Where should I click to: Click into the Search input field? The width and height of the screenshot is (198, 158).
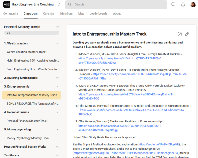[x=118, y=4]
